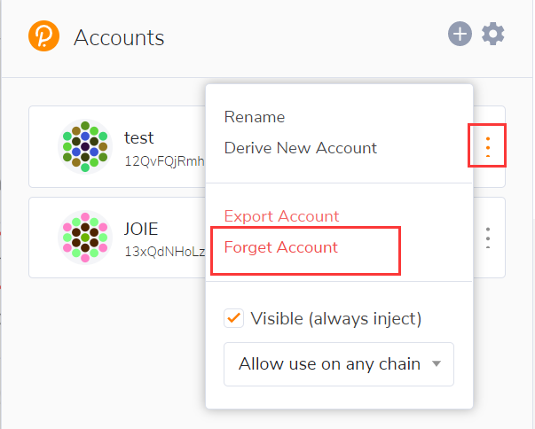The height and width of the screenshot is (429, 535).
Task: Choose Rename from the account menu
Action: [x=255, y=117]
